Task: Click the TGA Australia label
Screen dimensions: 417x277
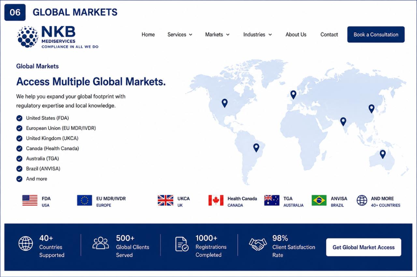Action: pos(293,201)
